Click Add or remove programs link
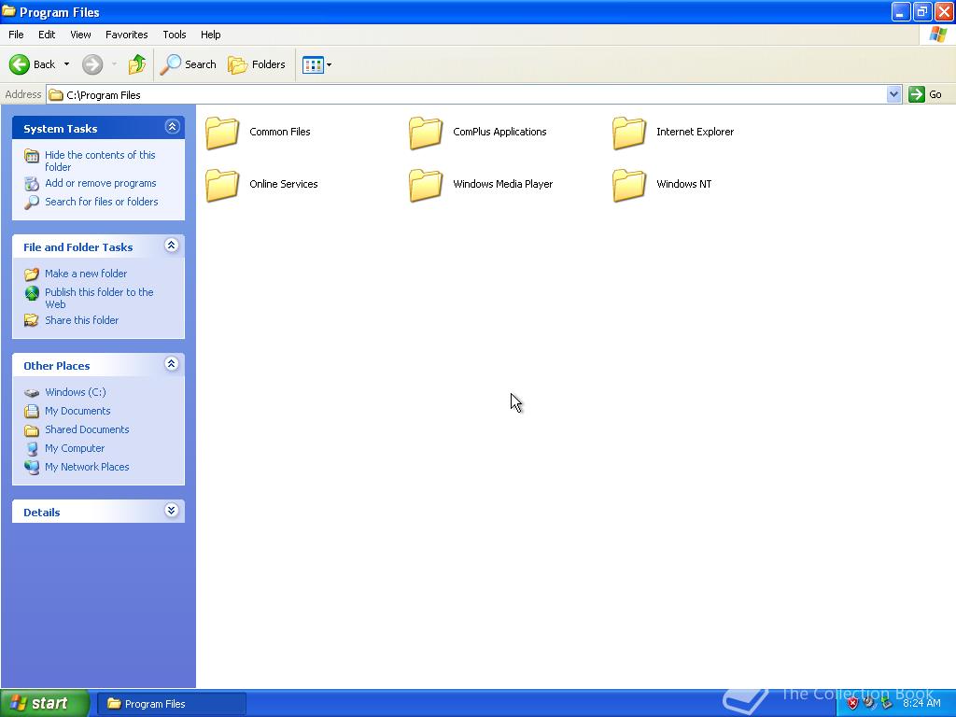 [x=101, y=184]
